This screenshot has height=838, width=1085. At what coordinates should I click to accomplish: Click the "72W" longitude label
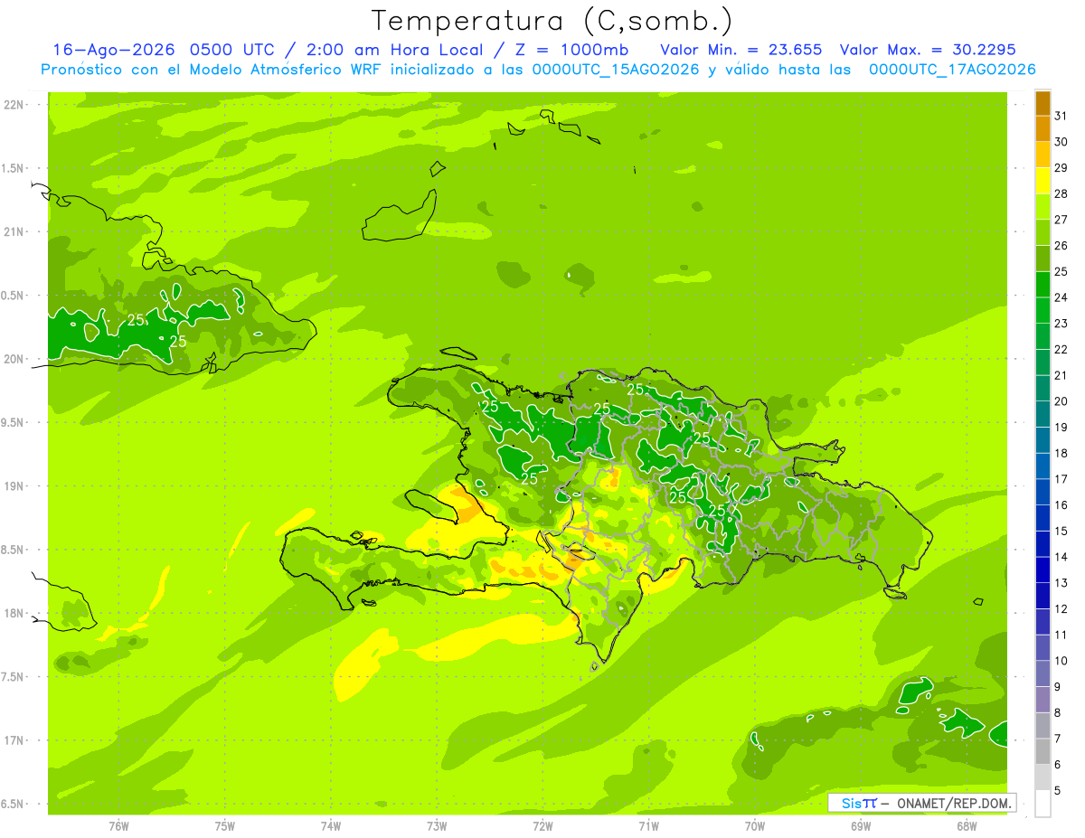542,826
